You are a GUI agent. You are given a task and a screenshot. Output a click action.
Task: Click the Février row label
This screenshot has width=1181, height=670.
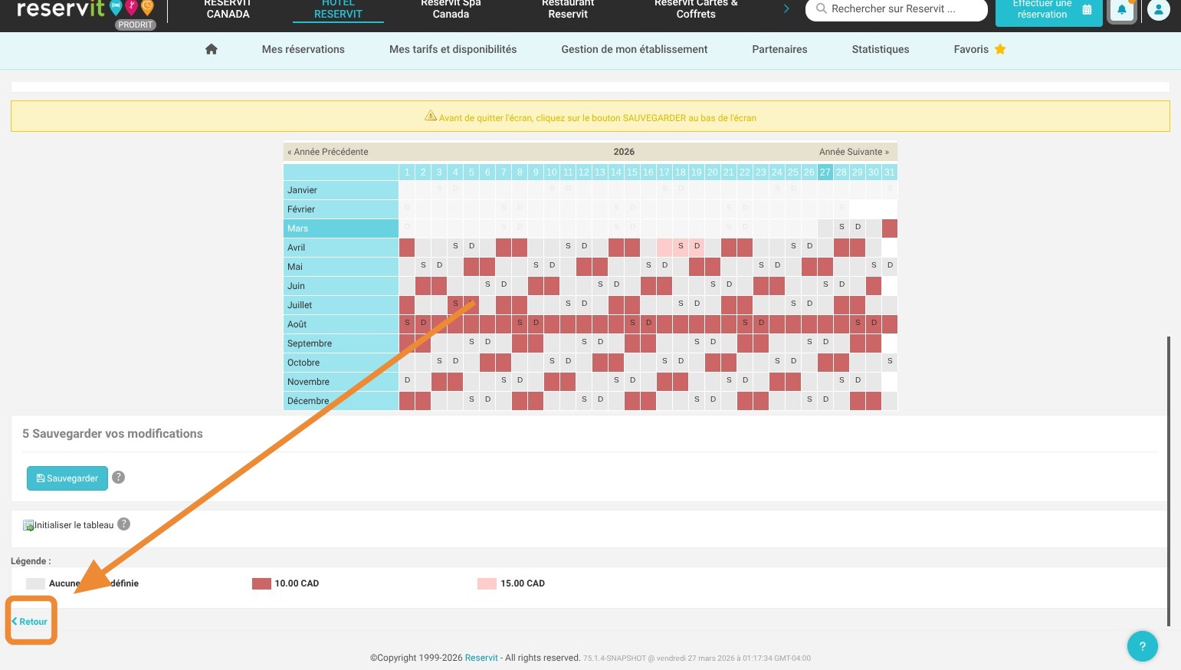[341, 209]
